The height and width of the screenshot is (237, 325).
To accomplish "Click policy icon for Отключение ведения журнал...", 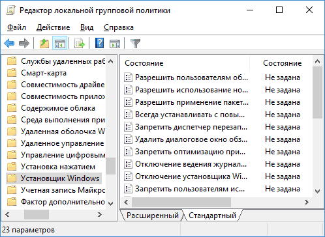I will click(128, 164).
